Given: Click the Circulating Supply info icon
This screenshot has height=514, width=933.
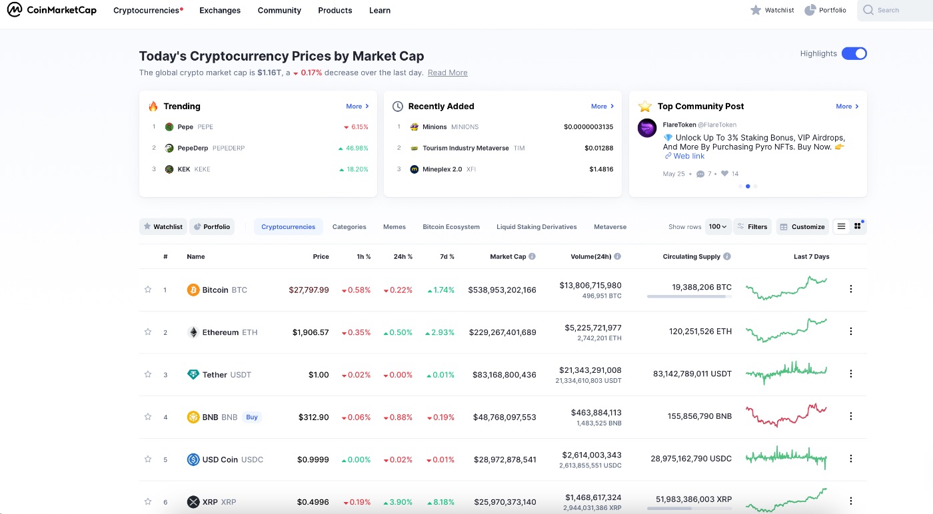Looking at the screenshot, I should [727, 256].
